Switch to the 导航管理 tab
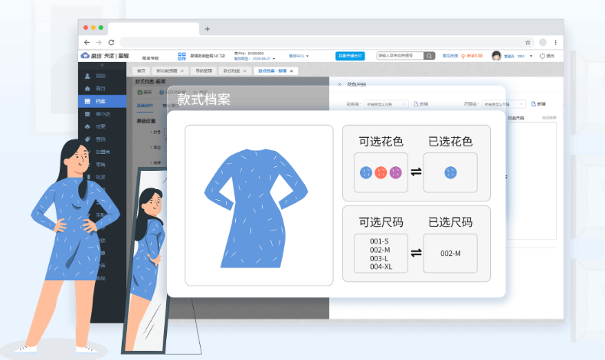The image size is (605, 360). (204, 71)
